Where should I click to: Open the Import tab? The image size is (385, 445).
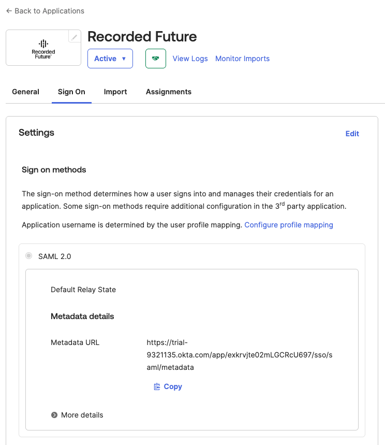point(115,92)
